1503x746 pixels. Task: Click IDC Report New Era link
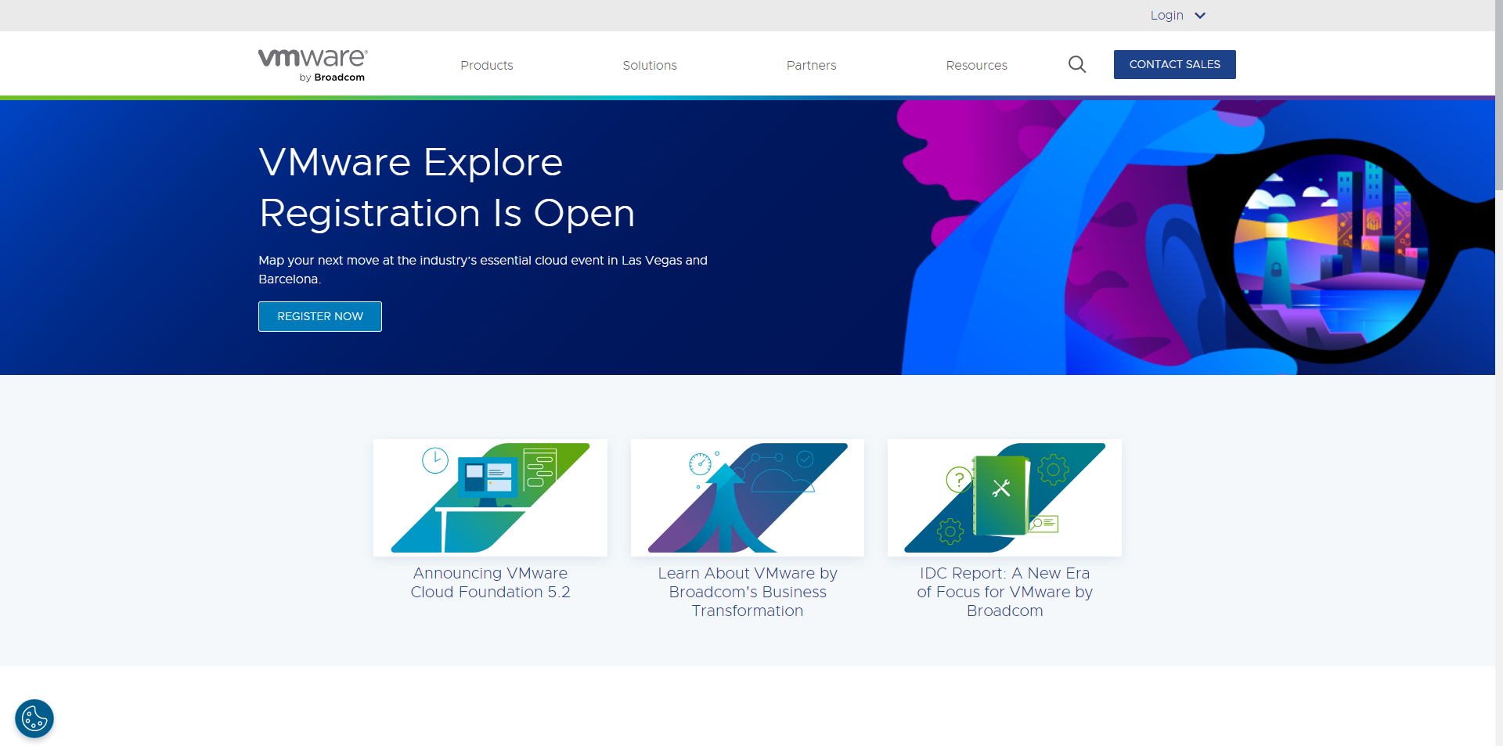click(1004, 593)
